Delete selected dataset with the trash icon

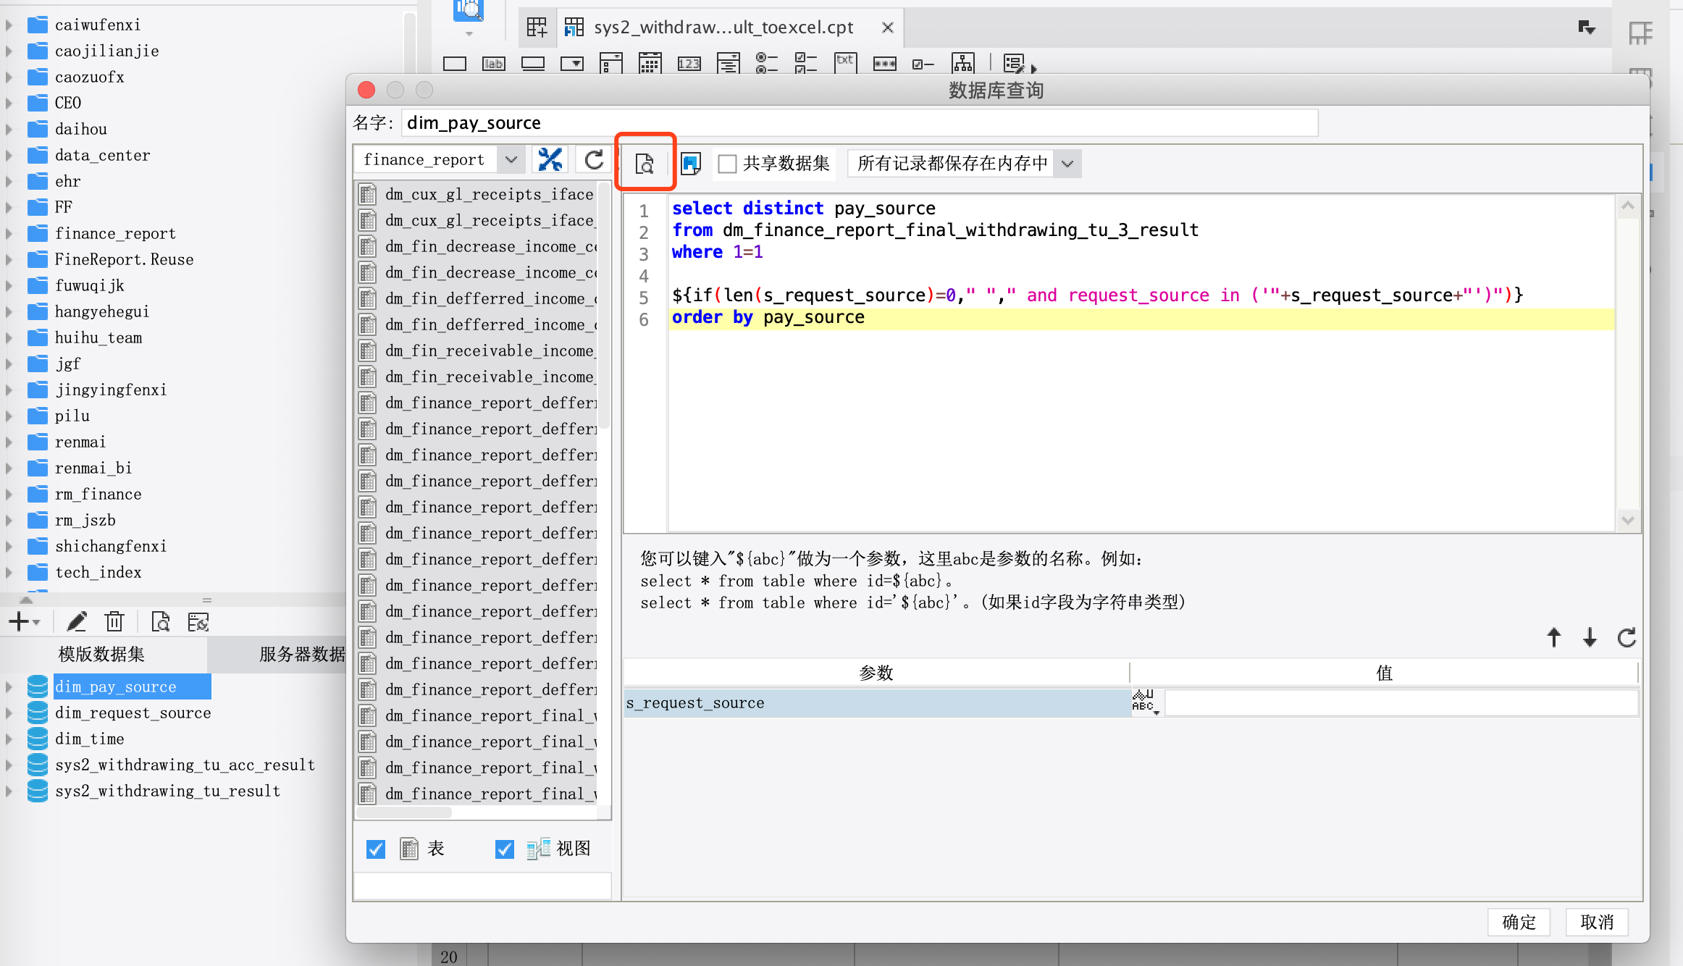pos(114,621)
